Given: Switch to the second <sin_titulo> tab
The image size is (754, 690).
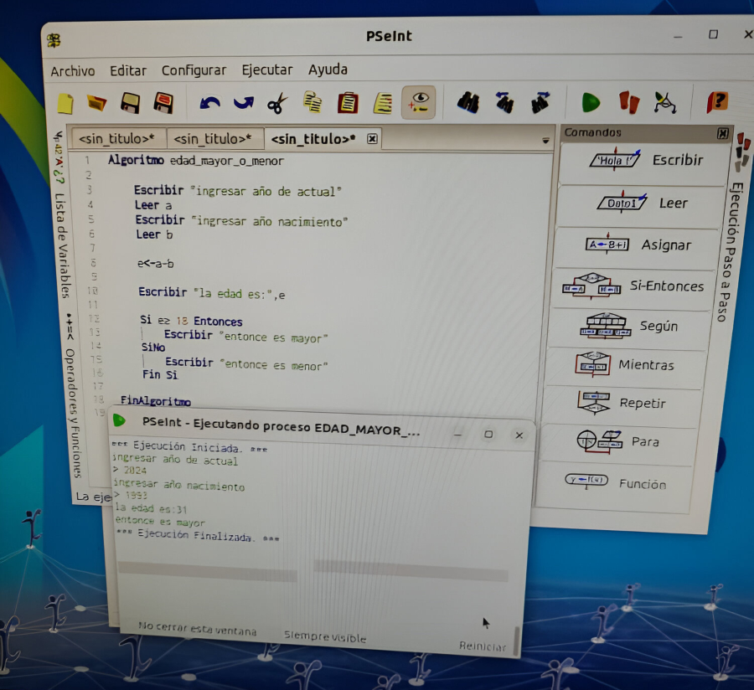Looking at the screenshot, I should click(213, 139).
